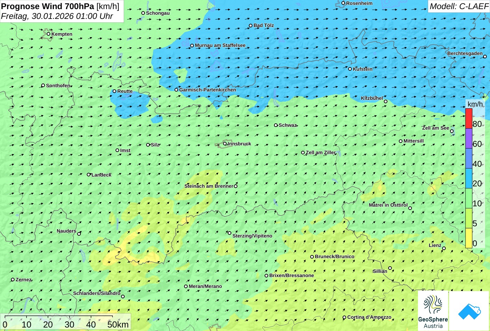Click the 'Schwaz' town label
The width and height of the screenshot is (490, 331).
(x=288, y=125)
